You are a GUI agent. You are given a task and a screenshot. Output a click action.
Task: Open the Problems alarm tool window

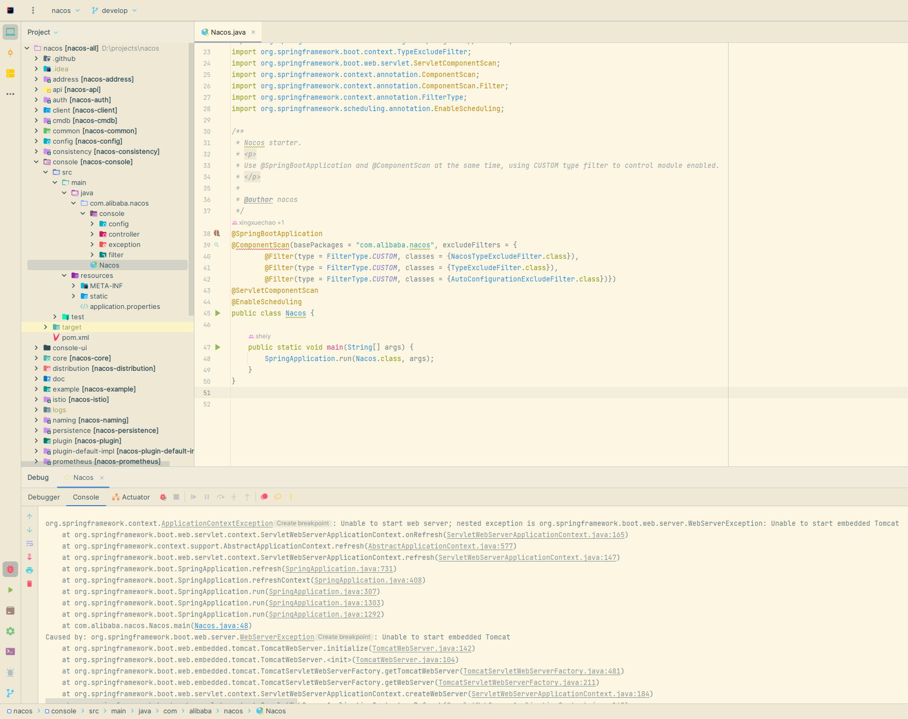pyautogui.click(x=10, y=673)
